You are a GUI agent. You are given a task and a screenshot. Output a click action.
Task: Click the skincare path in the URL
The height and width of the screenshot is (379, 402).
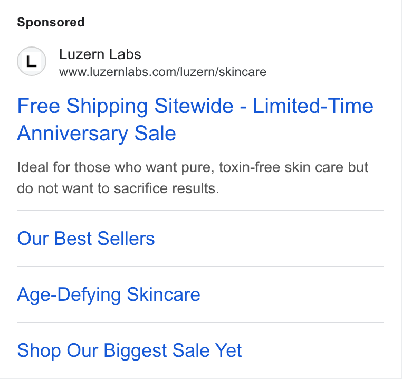point(242,72)
